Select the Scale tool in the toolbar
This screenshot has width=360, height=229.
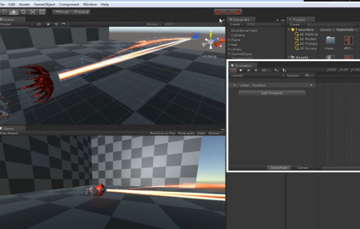pos(33,12)
